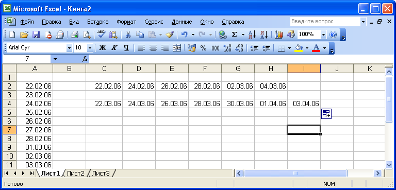Toggle underline Ч formatting
Screen dimensions: 396x190
tap(126, 48)
